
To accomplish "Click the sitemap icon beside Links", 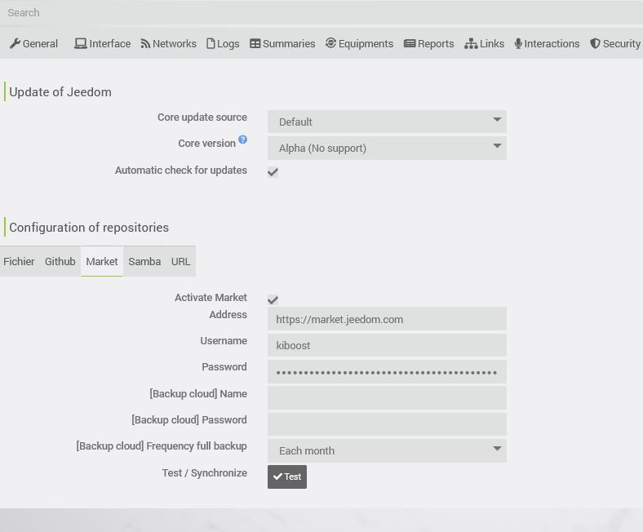I will [x=471, y=44].
